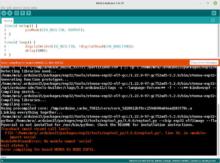Click the editor vertical scrollbar
The width and height of the screenshot is (220, 163).
click(x=218, y=40)
